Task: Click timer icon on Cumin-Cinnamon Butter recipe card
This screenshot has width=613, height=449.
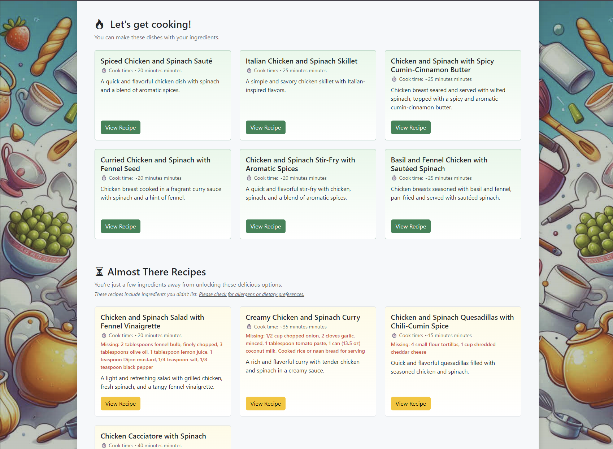Action: [x=394, y=79]
